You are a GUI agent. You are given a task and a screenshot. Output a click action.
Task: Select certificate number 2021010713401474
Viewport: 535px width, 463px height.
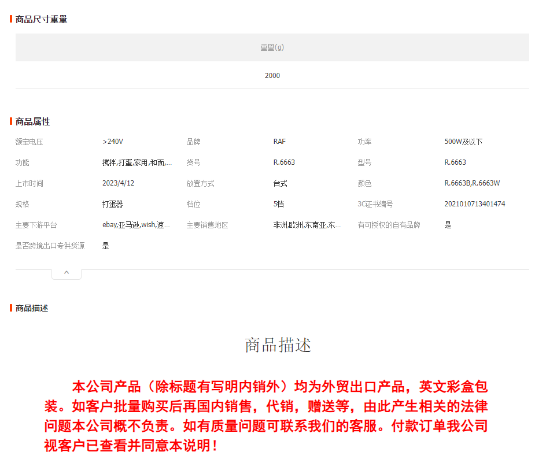pyautogui.click(x=475, y=204)
